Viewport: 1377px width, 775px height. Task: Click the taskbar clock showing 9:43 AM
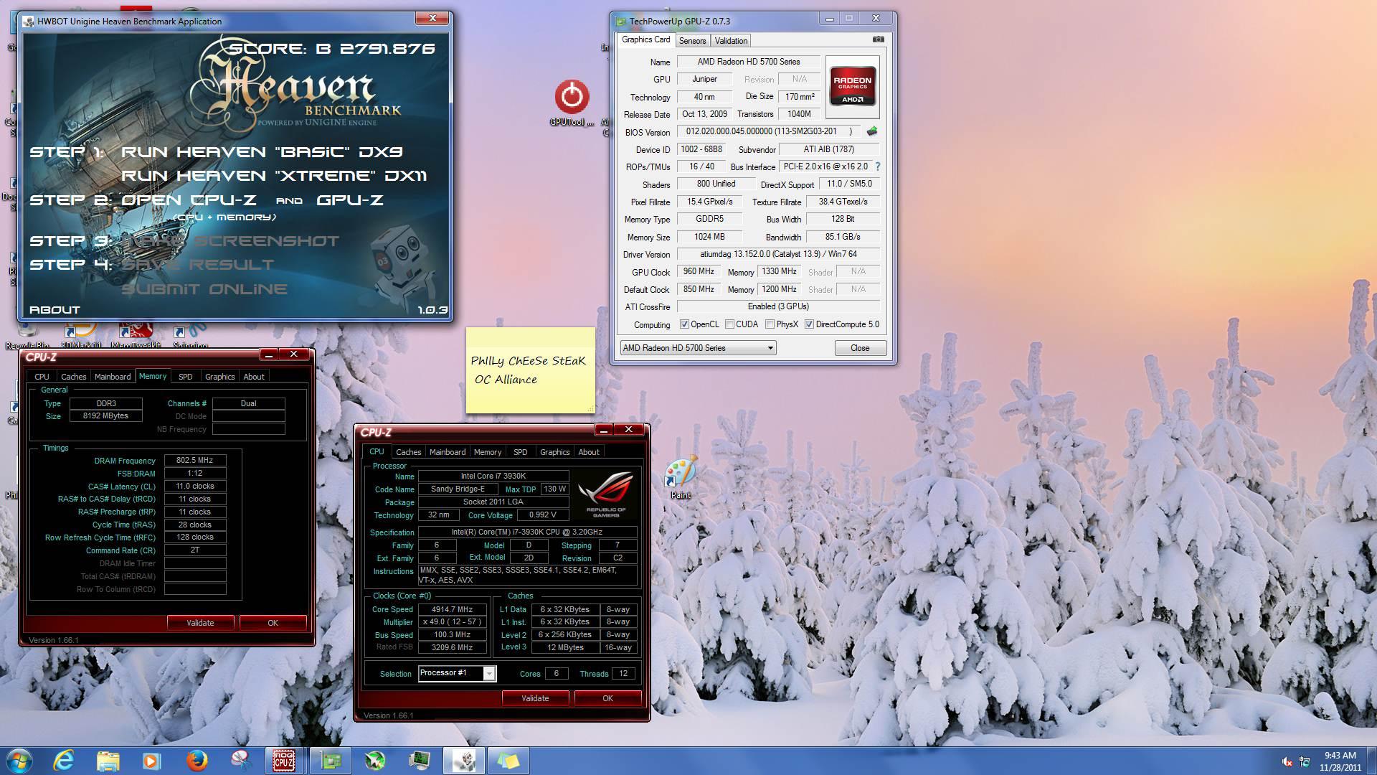tap(1340, 761)
